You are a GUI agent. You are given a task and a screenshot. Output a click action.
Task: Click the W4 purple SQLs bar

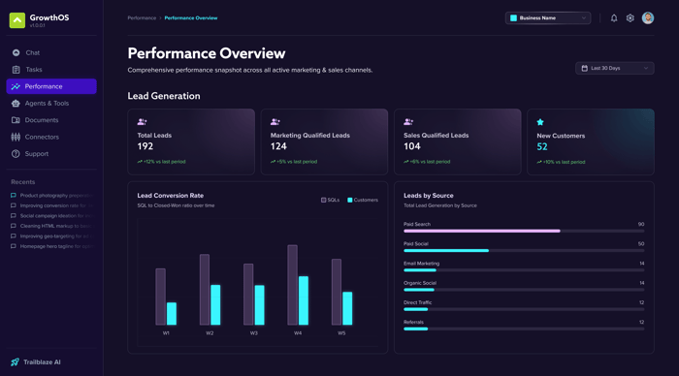[x=292, y=285]
